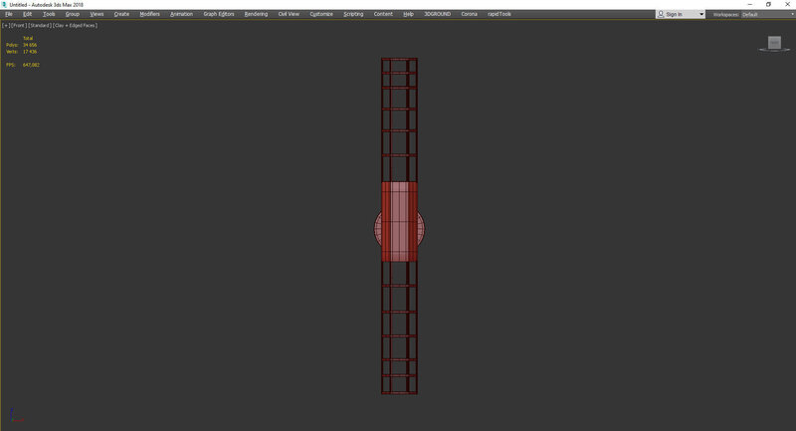The width and height of the screenshot is (796, 431).
Task: Click the Sign In user icon
Action: pos(663,15)
